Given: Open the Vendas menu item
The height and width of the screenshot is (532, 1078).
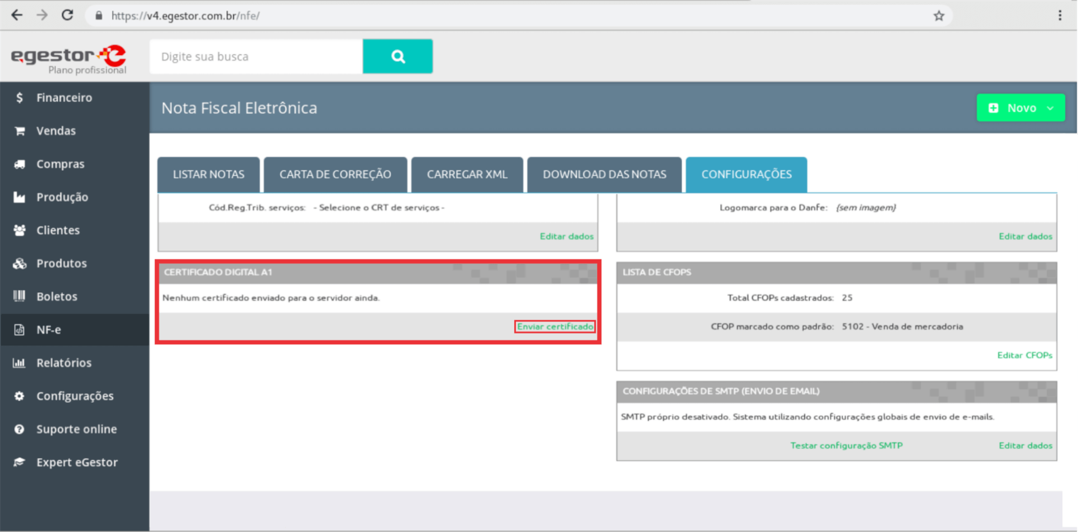Looking at the screenshot, I should point(75,131).
